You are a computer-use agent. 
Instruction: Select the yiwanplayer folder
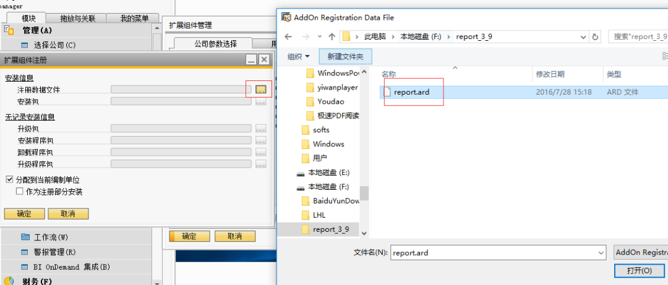(x=332, y=87)
